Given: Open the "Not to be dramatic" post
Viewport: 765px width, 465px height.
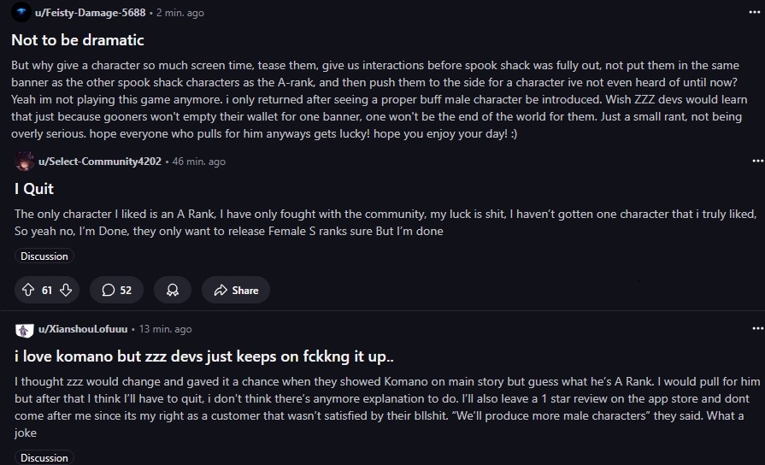Looking at the screenshot, I should pyautogui.click(x=78, y=39).
